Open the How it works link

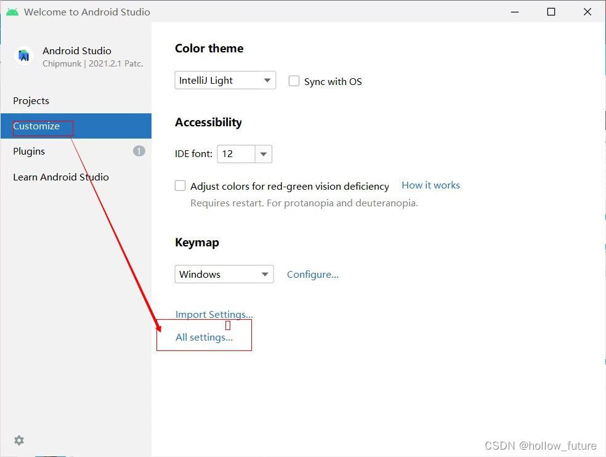pyautogui.click(x=430, y=185)
